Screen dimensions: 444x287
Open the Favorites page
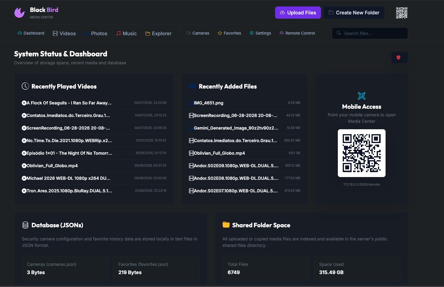(229, 33)
